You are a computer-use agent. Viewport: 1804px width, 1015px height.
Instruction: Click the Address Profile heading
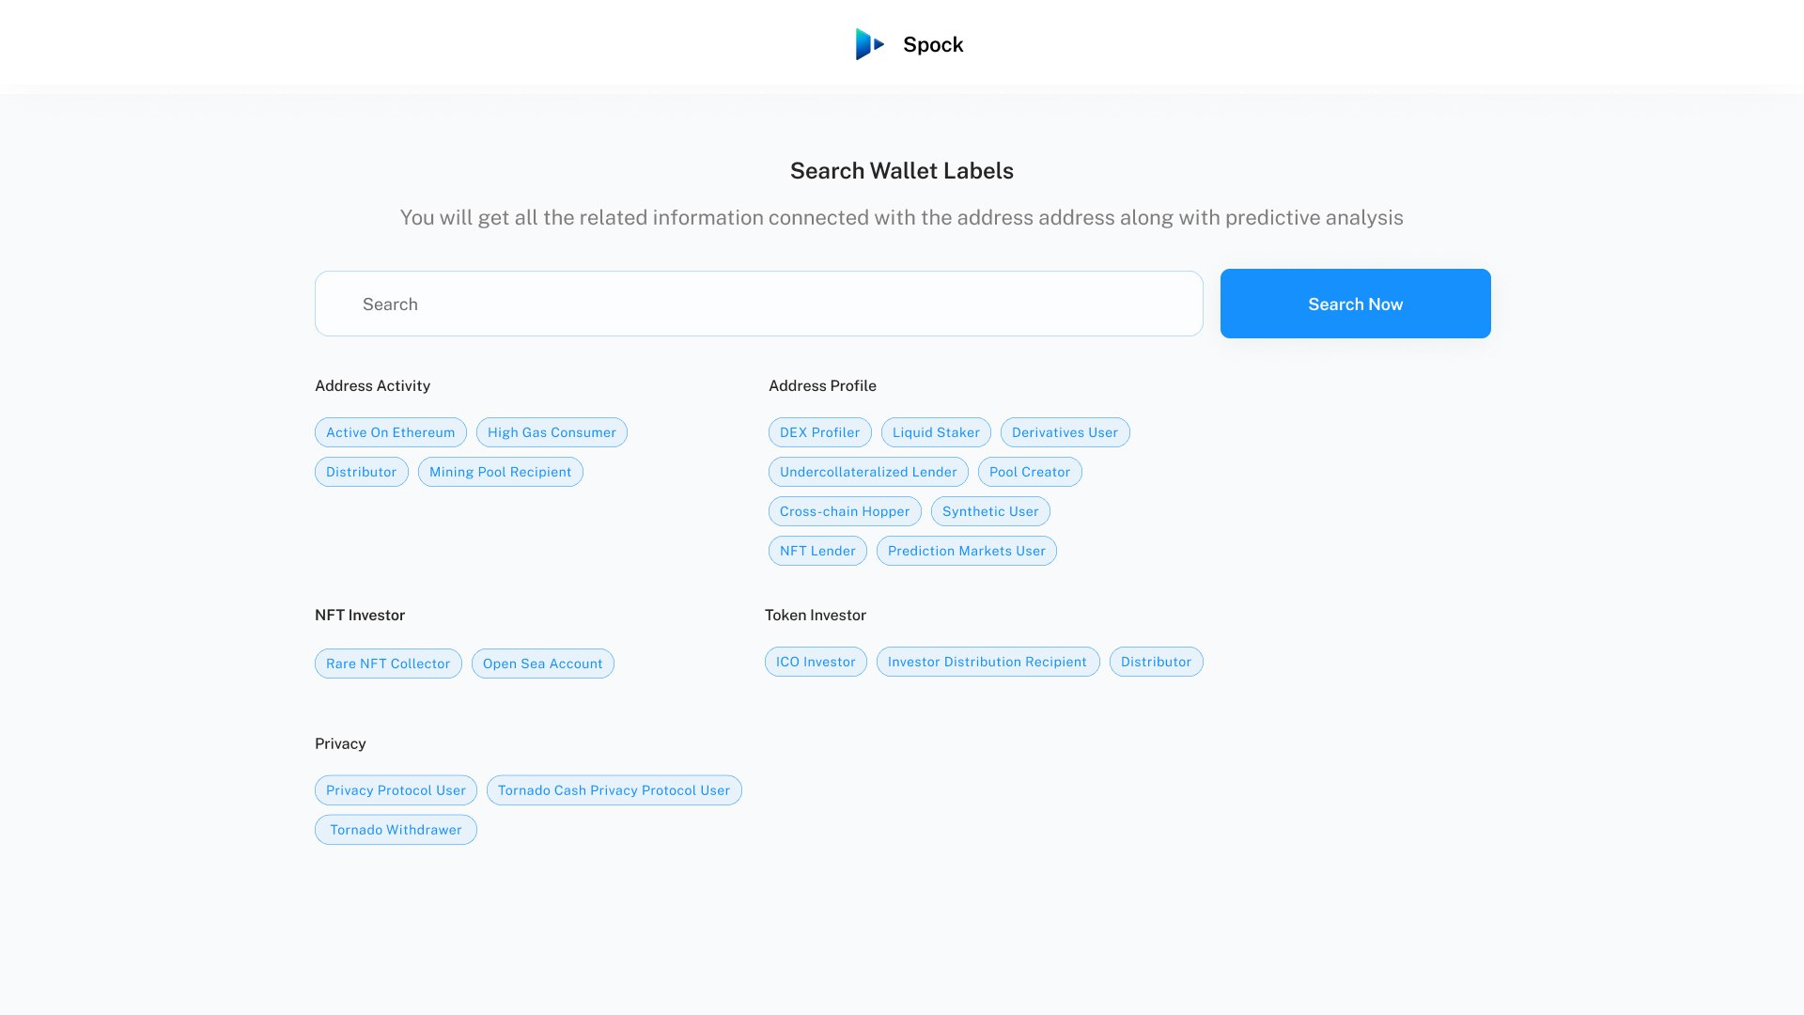[x=822, y=385]
